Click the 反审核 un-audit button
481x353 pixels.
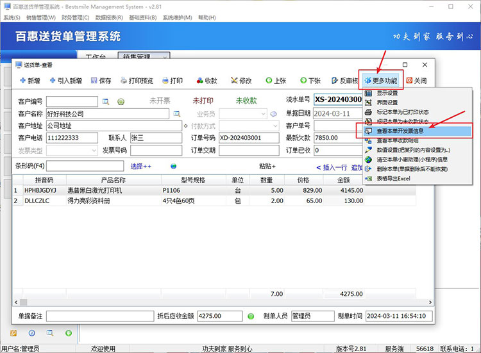click(x=345, y=81)
